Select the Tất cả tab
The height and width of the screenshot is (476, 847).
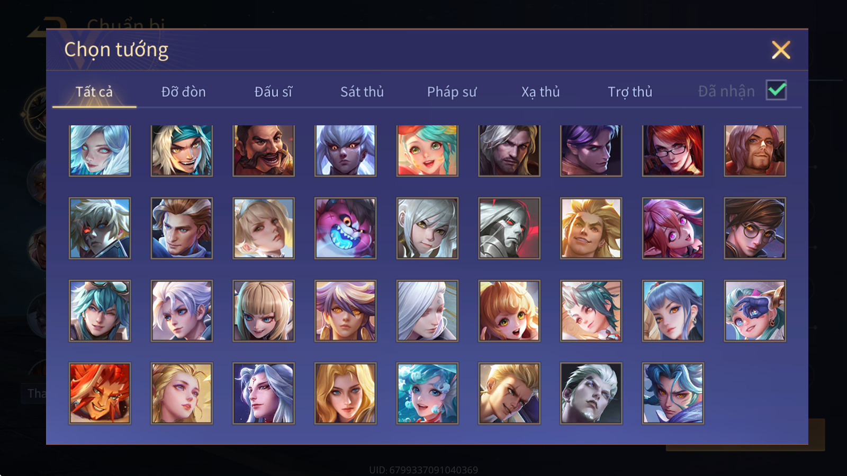(94, 91)
